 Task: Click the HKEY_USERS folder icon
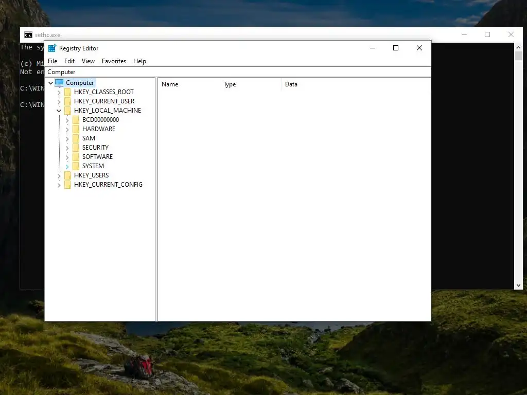(67, 175)
